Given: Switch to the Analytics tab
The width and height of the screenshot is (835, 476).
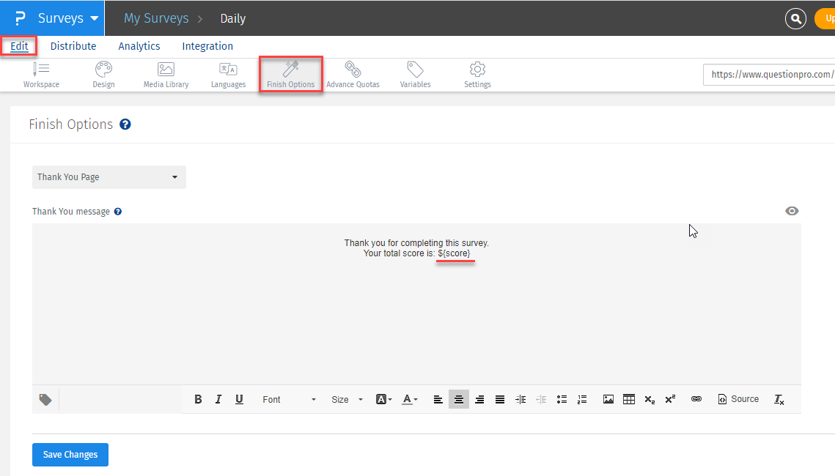Looking at the screenshot, I should (x=139, y=45).
